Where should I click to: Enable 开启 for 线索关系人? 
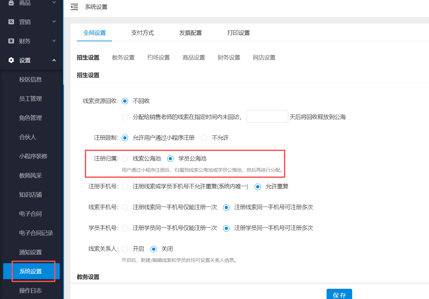125,249
